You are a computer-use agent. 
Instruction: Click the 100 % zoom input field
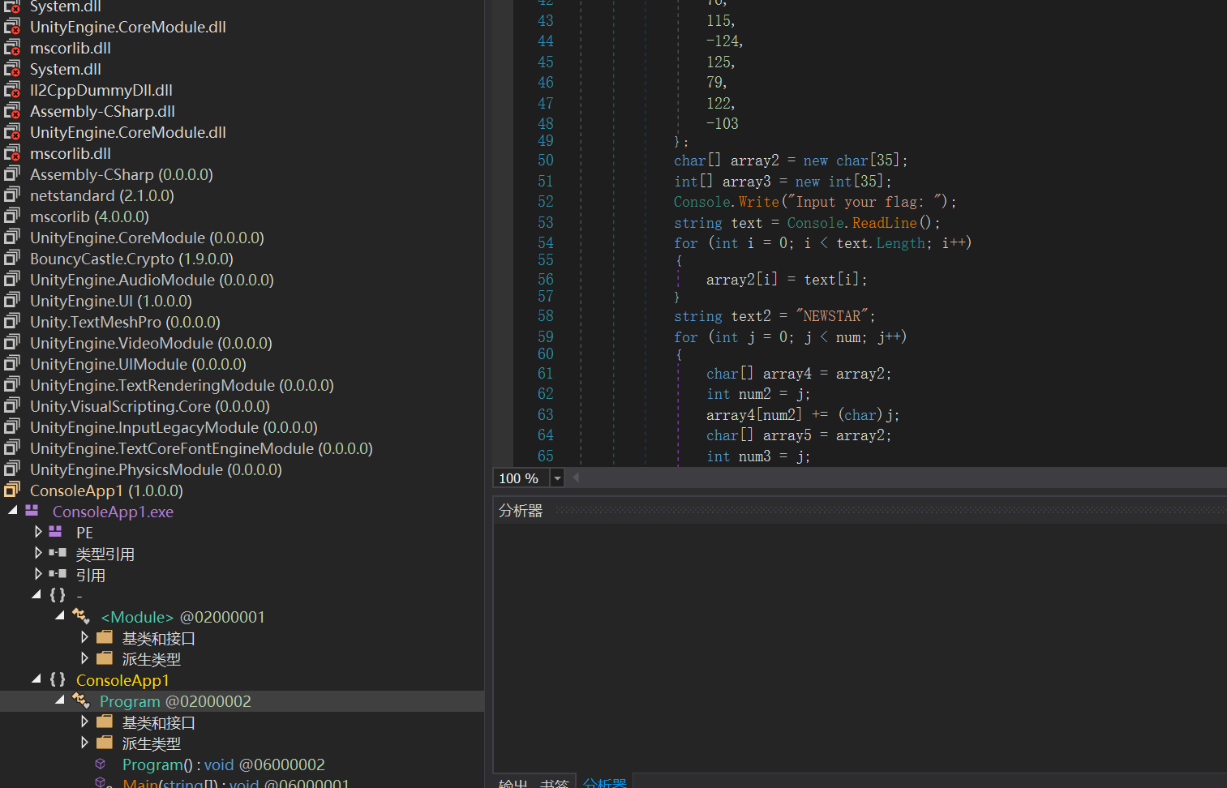(520, 478)
